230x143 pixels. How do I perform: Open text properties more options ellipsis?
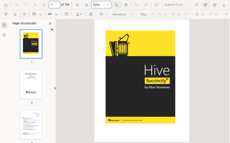187,14
